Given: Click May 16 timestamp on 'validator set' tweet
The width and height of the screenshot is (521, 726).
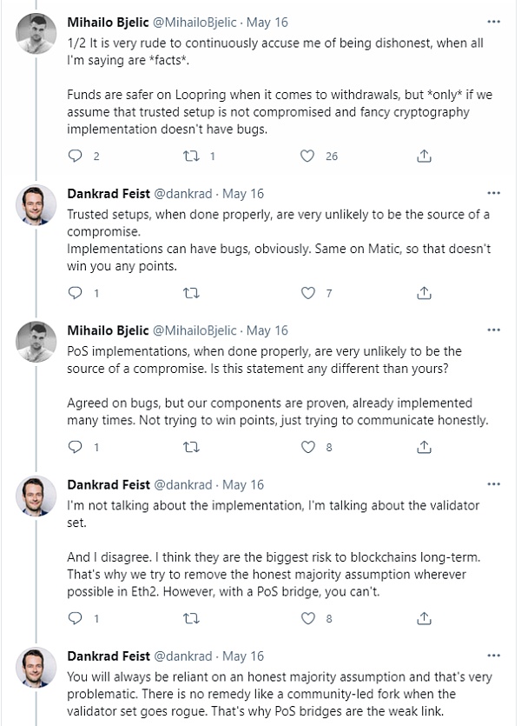Looking at the screenshot, I should point(245,484).
